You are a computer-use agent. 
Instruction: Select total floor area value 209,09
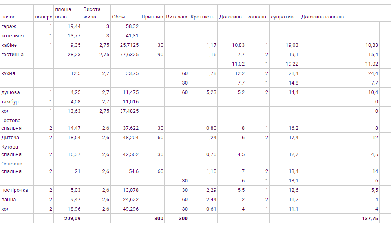pos(68,218)
